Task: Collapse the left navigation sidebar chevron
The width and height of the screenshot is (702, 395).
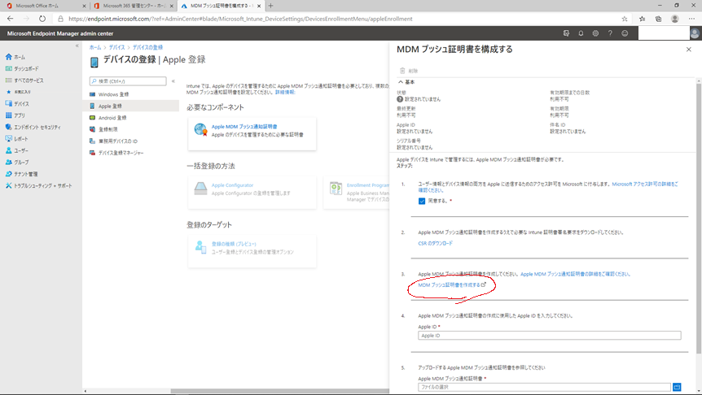Action: tap(77, 46)
